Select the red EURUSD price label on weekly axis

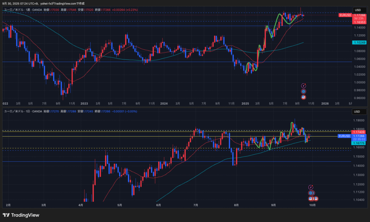(x=345, y=15)
